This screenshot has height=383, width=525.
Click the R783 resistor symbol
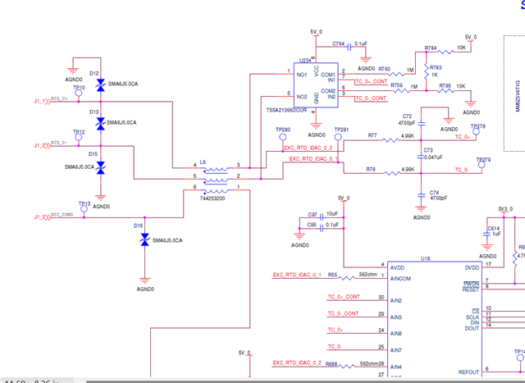tap(427, 71)
